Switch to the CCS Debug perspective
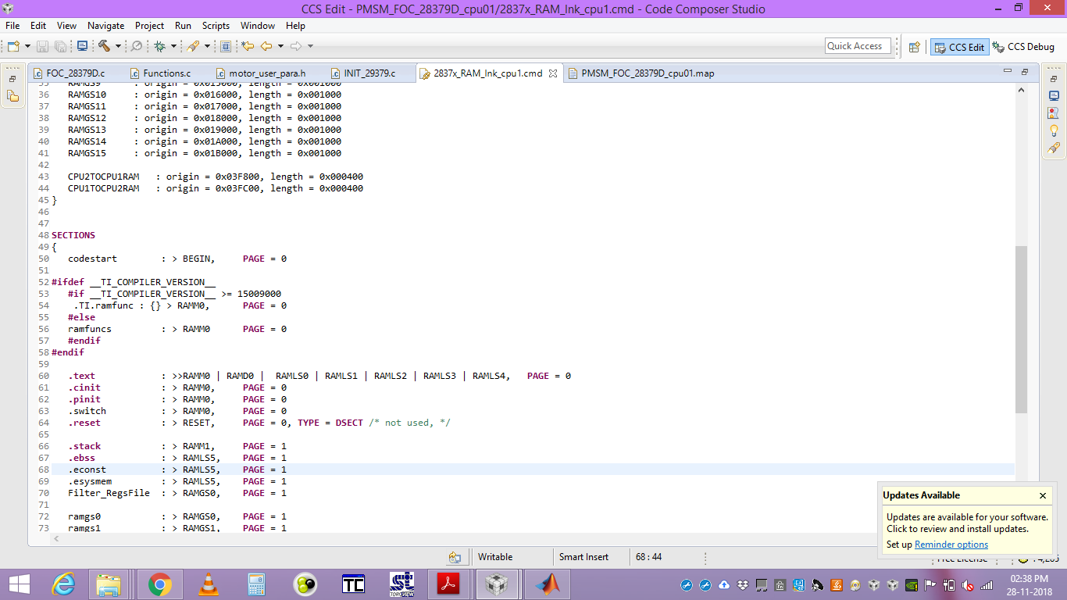 point(1023,47)
